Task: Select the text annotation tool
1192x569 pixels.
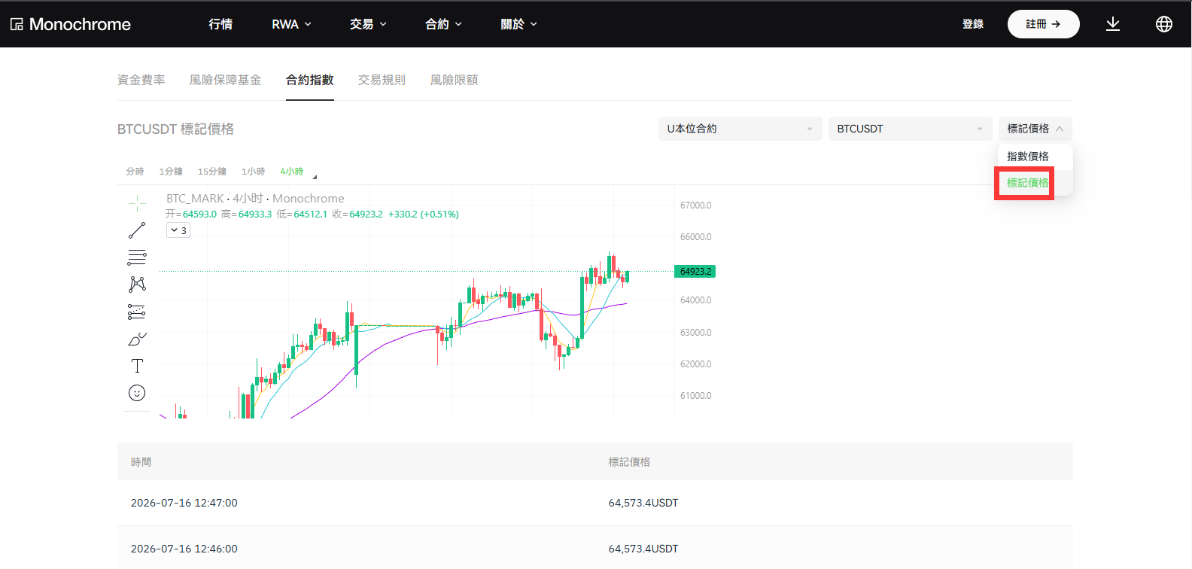Action: click(137, 366)
